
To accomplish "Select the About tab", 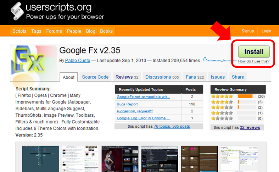I will coord(69,77).
